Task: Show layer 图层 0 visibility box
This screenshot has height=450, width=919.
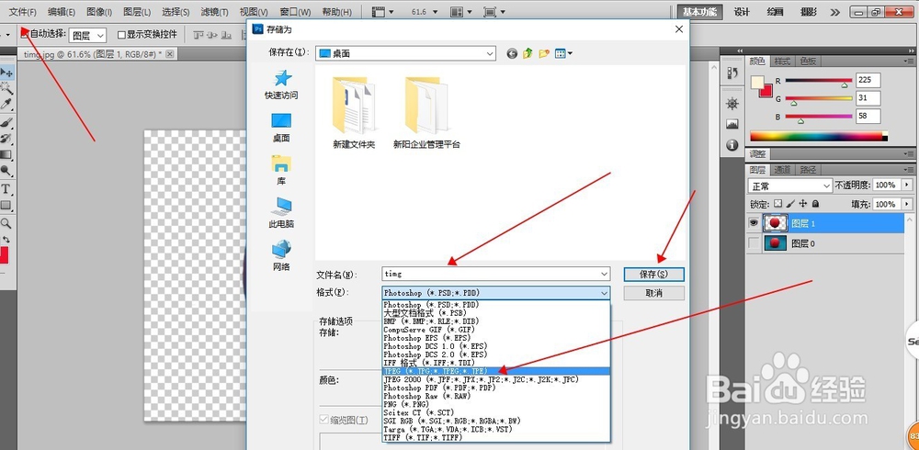Action: 754,242
